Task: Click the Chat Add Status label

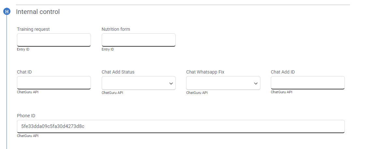Action: pos(118,72)
